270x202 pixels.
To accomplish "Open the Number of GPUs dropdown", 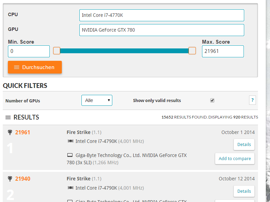I will (97, 100).
